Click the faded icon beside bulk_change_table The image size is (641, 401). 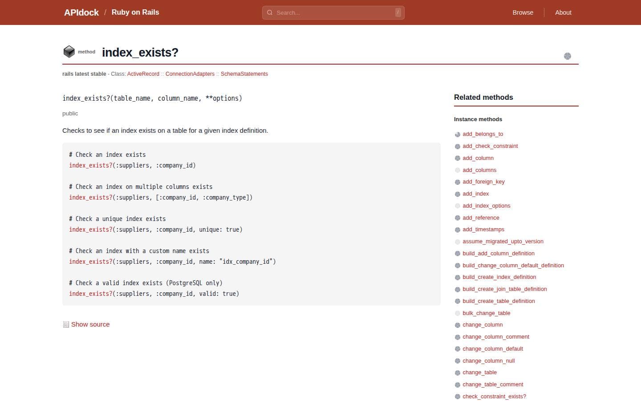point(458,313)
